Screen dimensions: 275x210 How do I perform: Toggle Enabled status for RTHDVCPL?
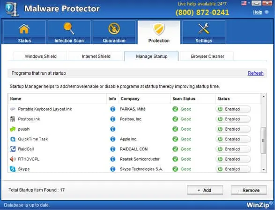(233, 159)
